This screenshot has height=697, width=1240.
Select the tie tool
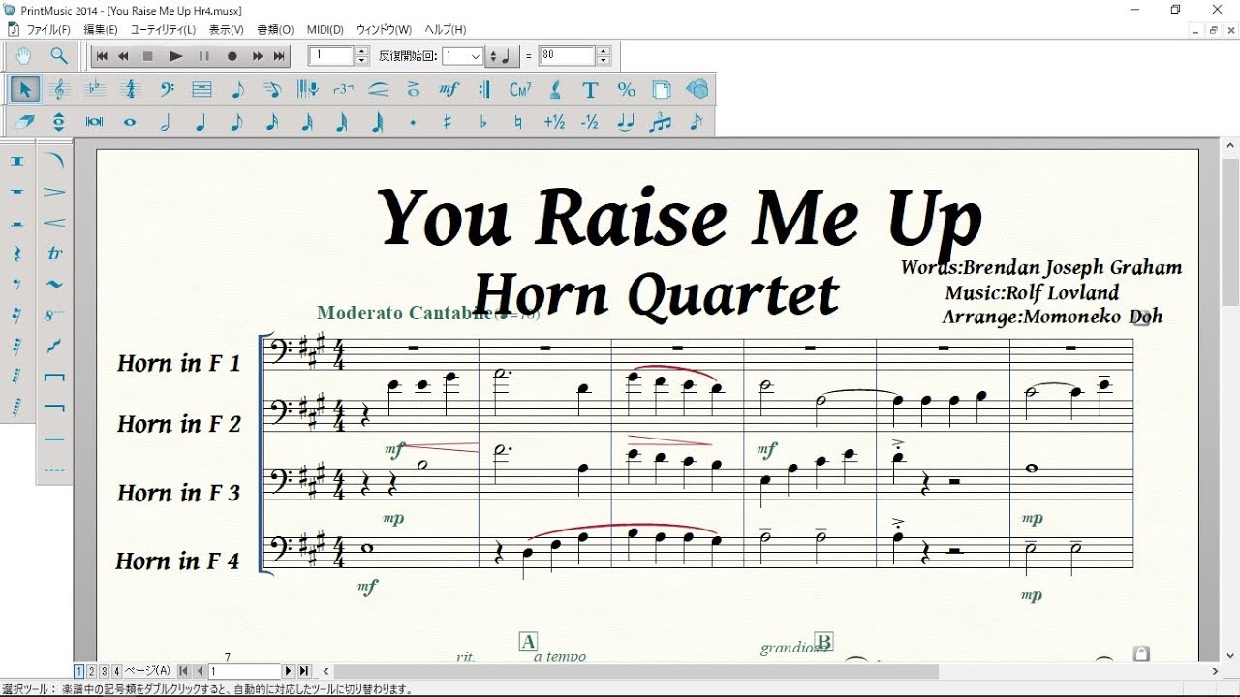pyautogui.click(x=626, y=123)
